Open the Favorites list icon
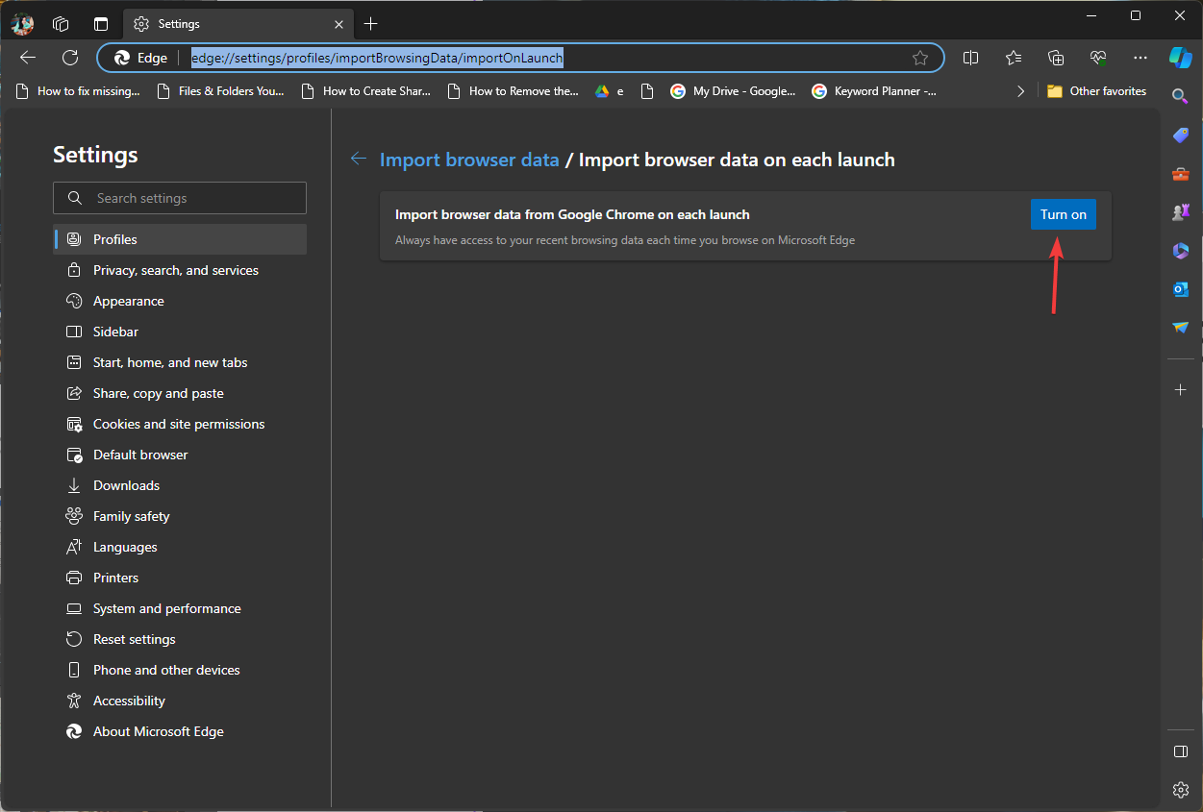This screenshot has height=812, width=1203. tap(1014, 58)
